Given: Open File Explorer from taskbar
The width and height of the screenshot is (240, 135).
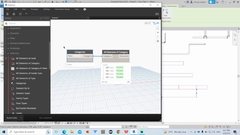Looking at the screenshot, I should point(72,132).
